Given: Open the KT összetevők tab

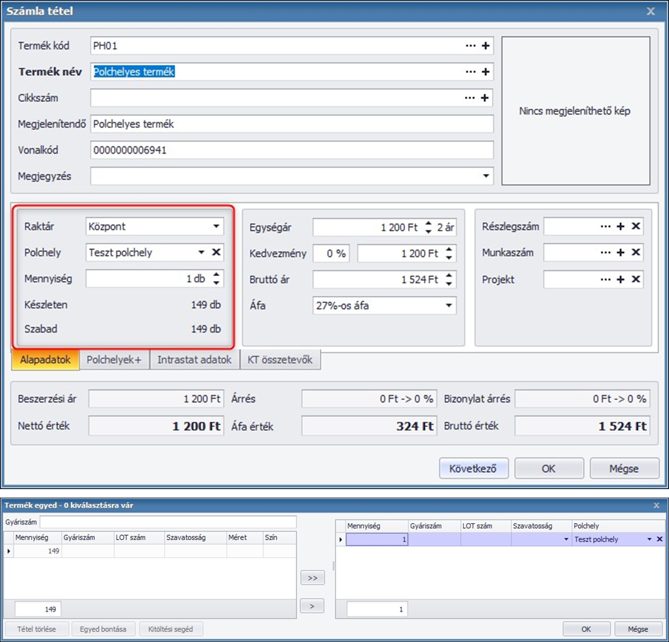Looking at the screenshot, I should (280, 360).
